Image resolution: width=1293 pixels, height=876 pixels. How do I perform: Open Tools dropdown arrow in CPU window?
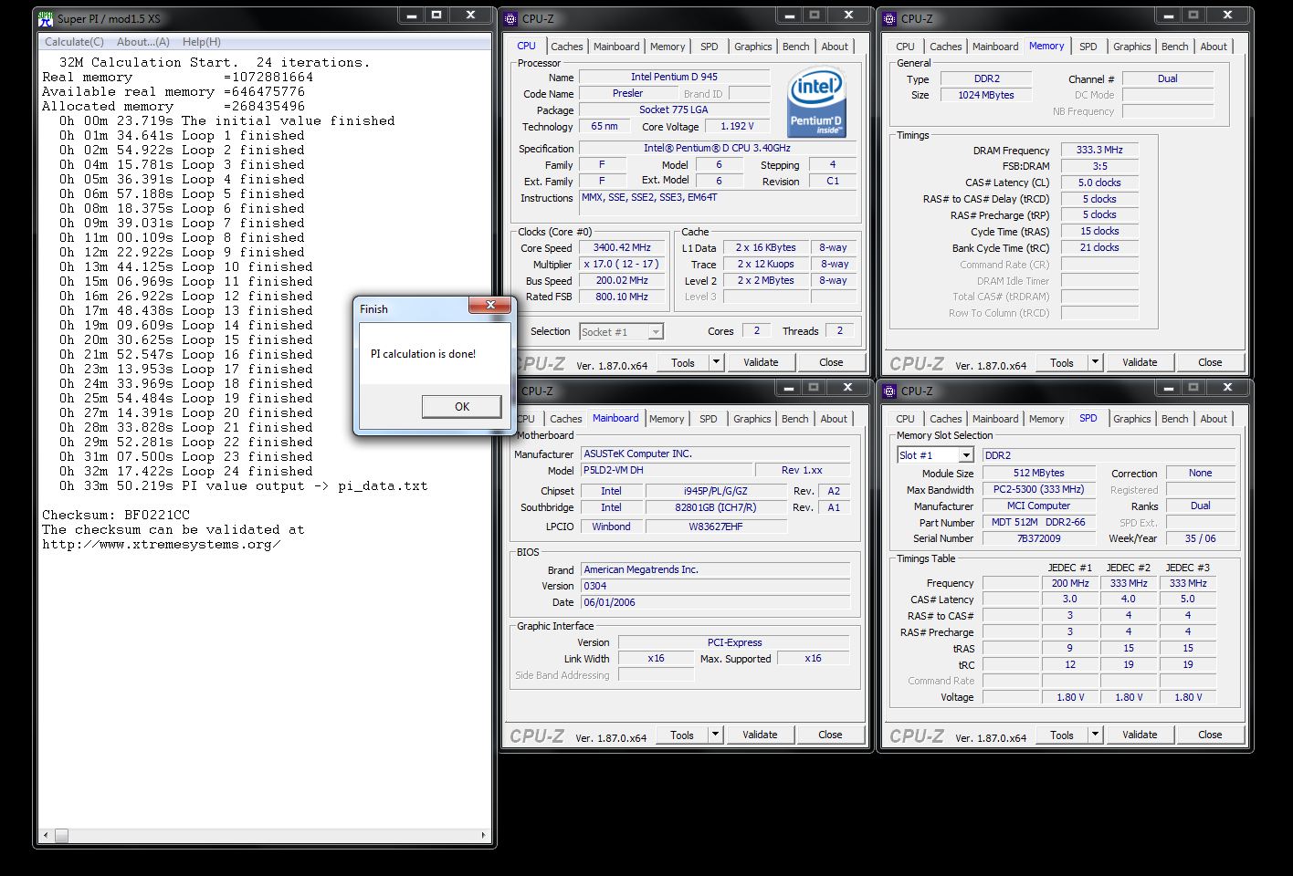717,362
